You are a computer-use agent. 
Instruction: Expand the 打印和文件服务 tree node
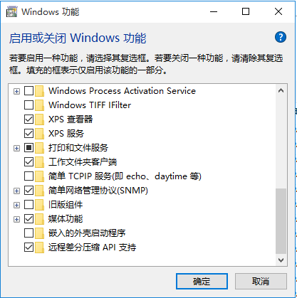click(16, 148)
